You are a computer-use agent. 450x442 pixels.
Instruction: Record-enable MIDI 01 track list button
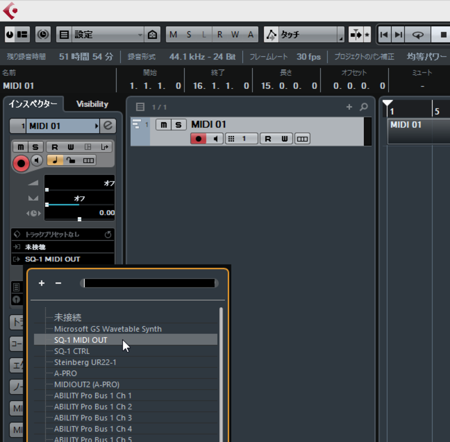coord(199,139)
